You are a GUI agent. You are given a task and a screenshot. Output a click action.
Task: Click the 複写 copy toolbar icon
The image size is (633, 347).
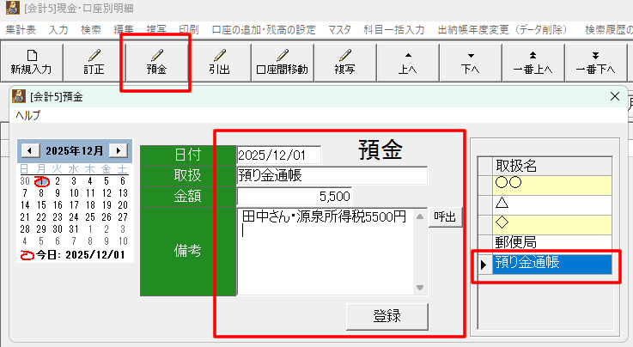coord(344,61)
